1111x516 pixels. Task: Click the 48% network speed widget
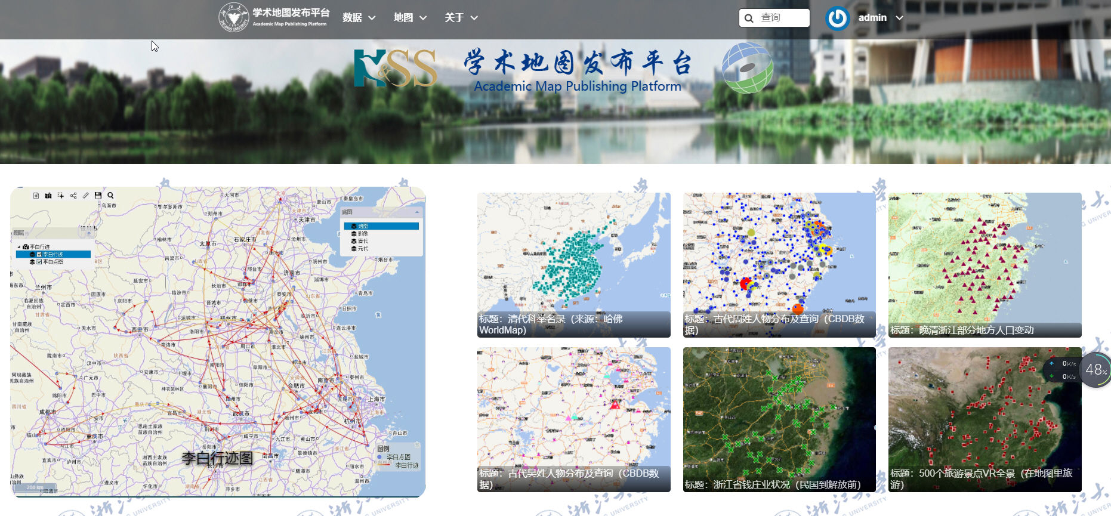tap(1095, 370)
